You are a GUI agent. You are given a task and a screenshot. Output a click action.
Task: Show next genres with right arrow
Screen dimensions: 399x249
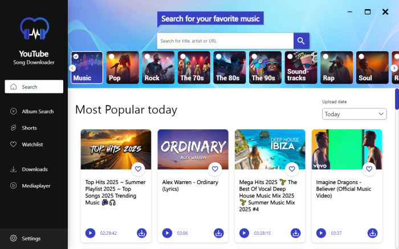[x=394, y=68]
